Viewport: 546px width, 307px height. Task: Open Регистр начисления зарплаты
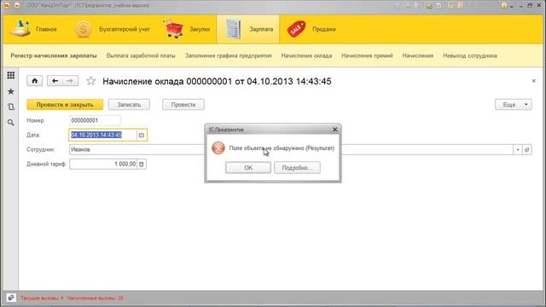point(54,55)
